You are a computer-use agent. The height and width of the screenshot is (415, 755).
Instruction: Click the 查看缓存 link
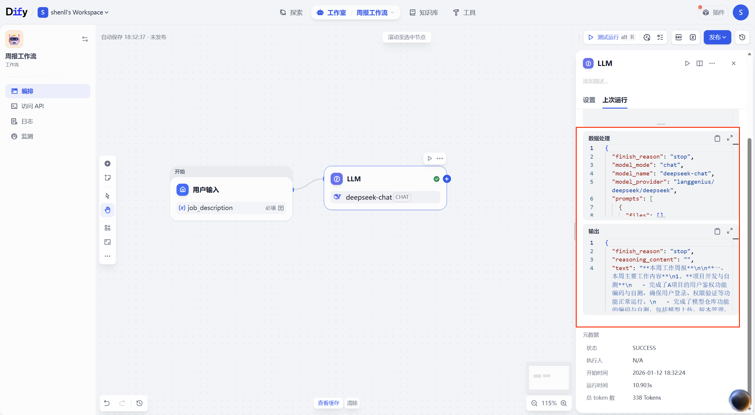328,403
